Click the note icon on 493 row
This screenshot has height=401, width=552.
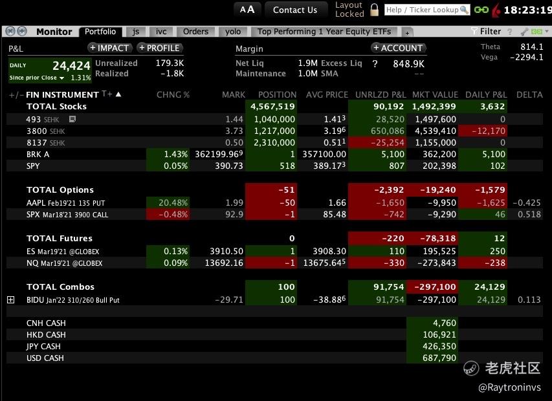click(x=72, y=119)
